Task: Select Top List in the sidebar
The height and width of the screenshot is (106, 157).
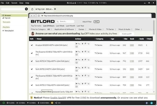Action: click(7, 18)
